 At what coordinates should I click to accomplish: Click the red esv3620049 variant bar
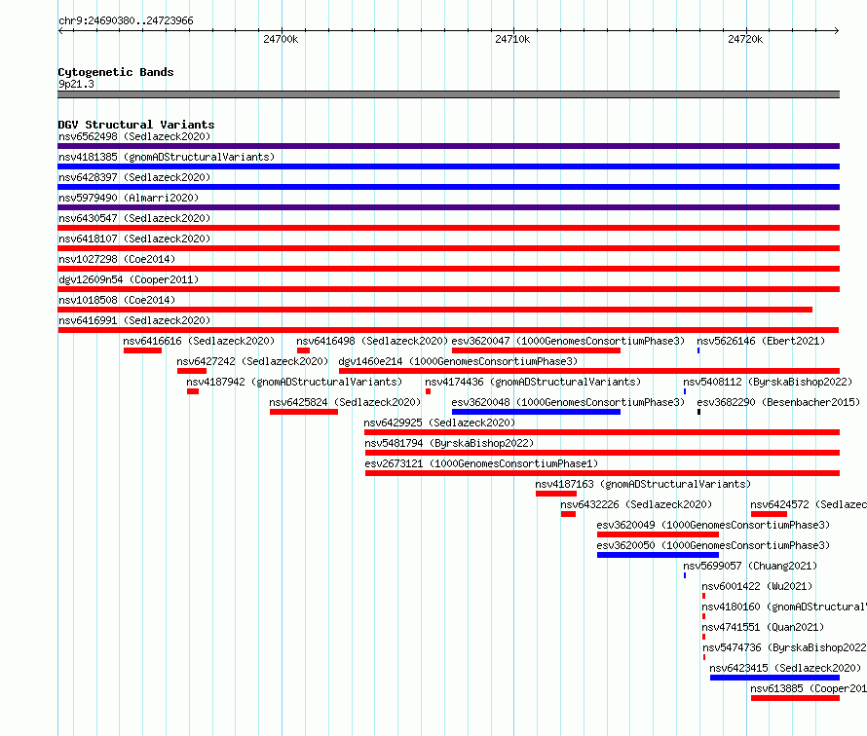[658, 534]
